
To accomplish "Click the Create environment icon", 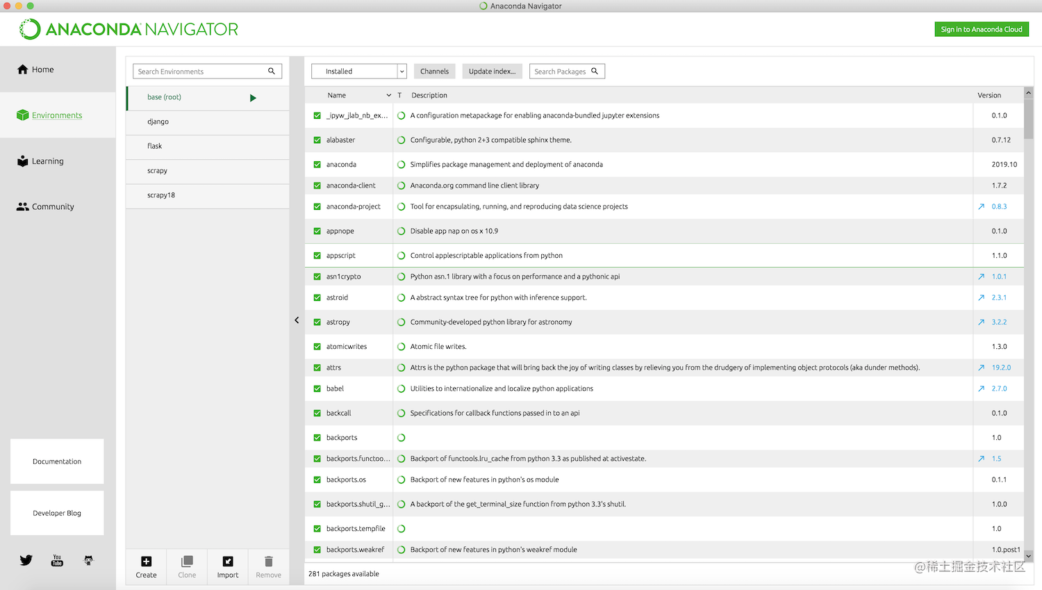I will (146, 562).
